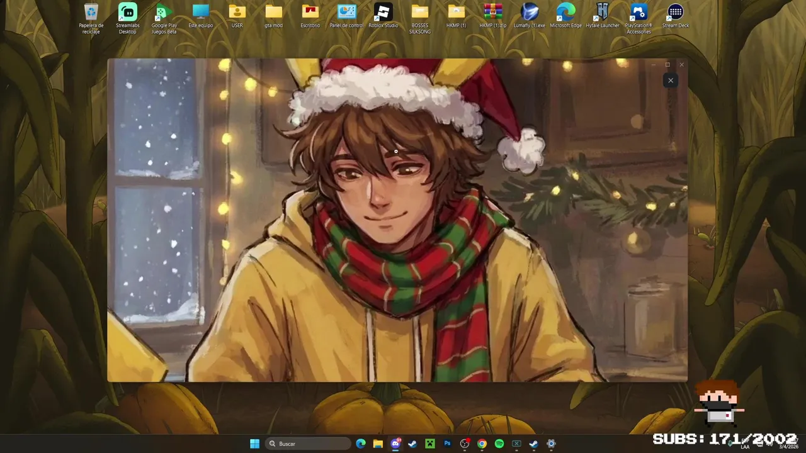
Task: Open the taskbar clock showing 3/4/2026
Action: click(x=788, y=444)
